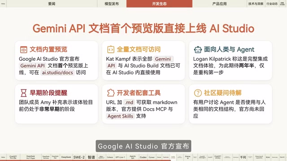Viewport: 287px width, 161px height.
Task: Jump to the ChatGPT Library chapter marker
Action: (217, 157)
